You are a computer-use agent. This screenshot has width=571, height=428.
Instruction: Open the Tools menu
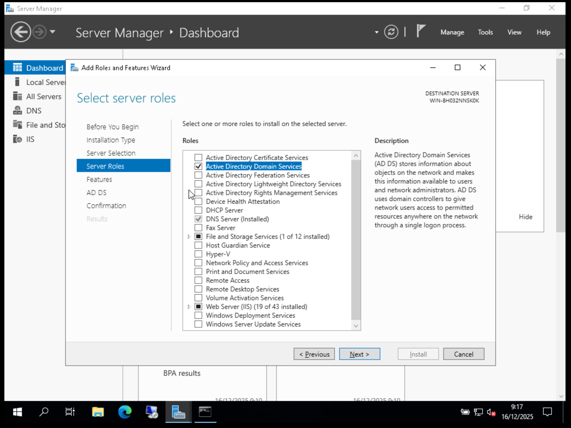(485, 32)
